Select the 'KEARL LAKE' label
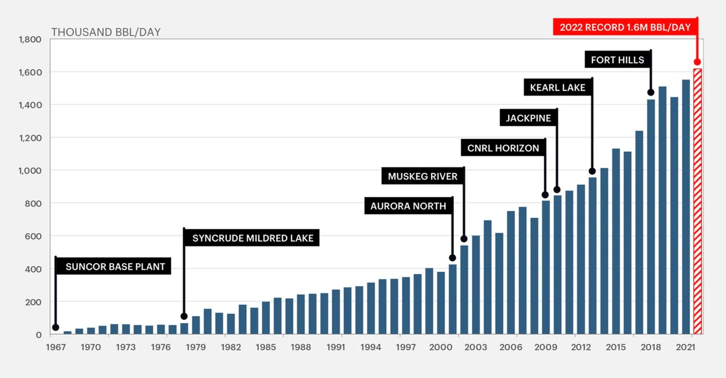This screenshot has height=378, width=726. (558, 87)
